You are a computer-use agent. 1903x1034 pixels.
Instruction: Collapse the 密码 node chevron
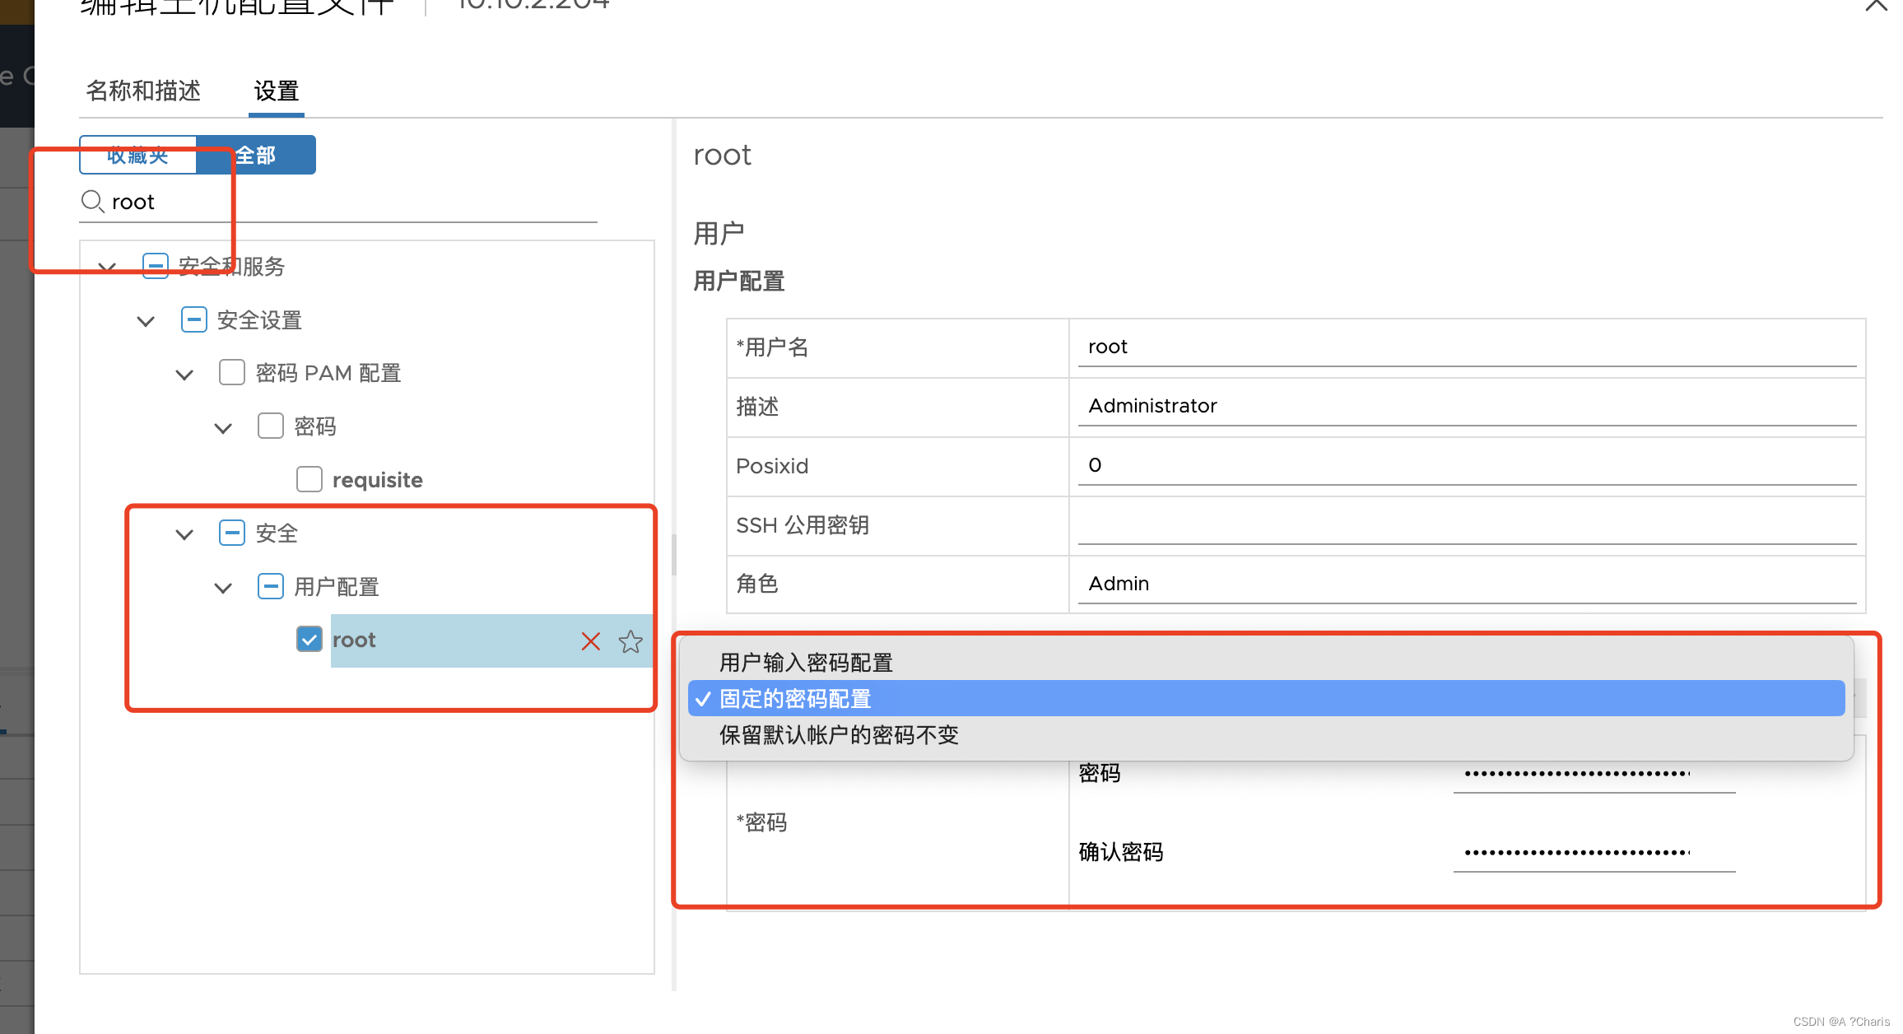click(x=222, y=427)
